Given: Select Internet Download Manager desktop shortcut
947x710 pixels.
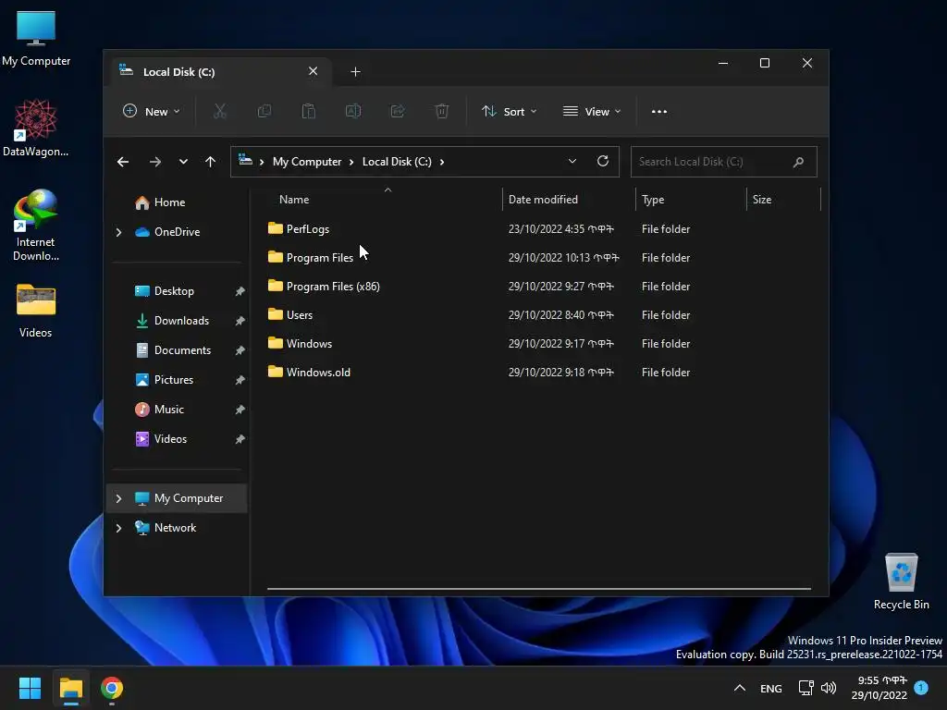Looking at the screenshot, I should tap(36, 226).
